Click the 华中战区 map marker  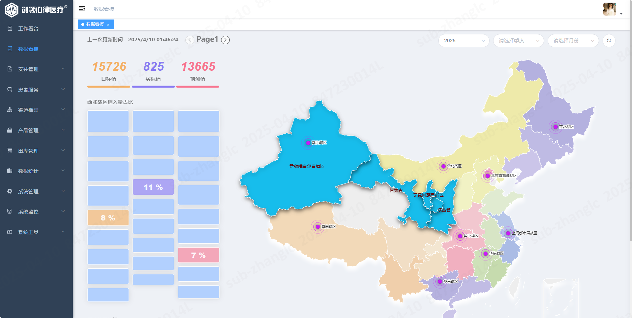460,236
